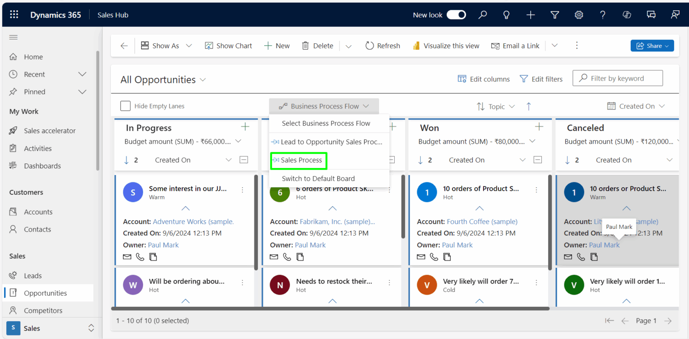Open options for Some interest card
The image size is (689, 339).
[242, 190]
